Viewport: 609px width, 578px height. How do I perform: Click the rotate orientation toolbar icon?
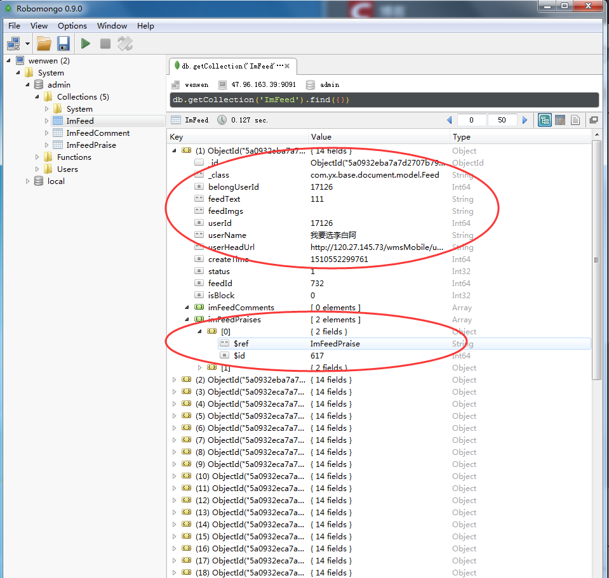[x=125, y=43]
